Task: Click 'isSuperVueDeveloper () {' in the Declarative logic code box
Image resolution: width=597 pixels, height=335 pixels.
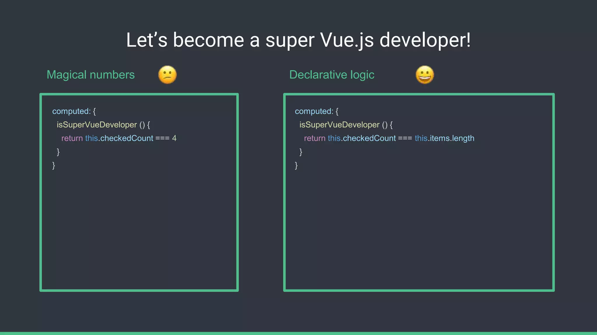Action: [x=346, y=125]
